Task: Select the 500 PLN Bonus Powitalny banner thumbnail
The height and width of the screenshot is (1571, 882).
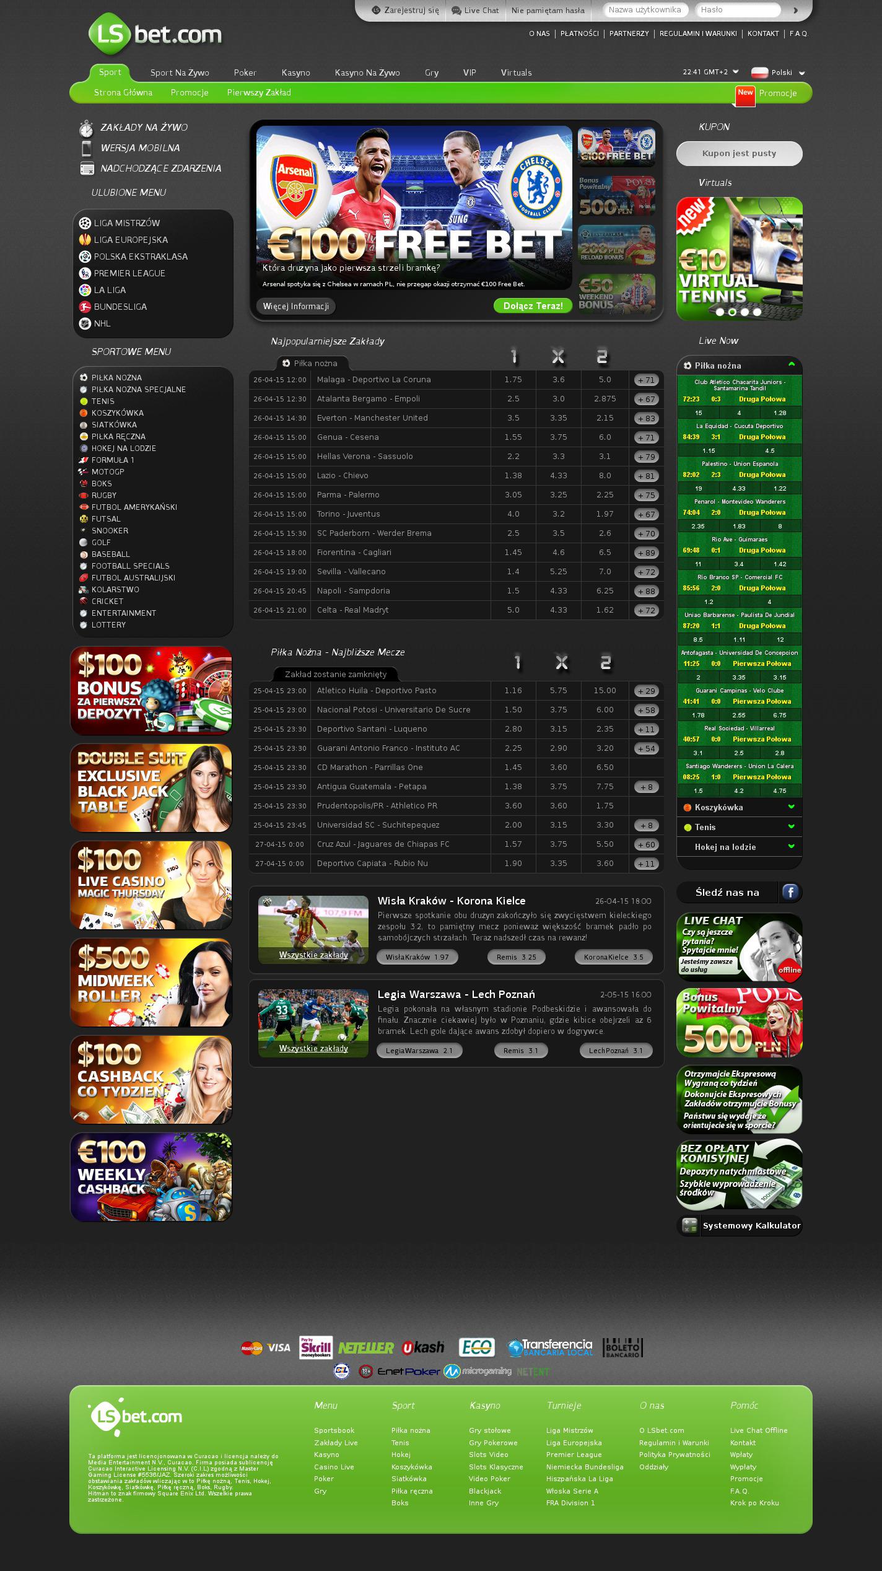Action: point(616,196)
